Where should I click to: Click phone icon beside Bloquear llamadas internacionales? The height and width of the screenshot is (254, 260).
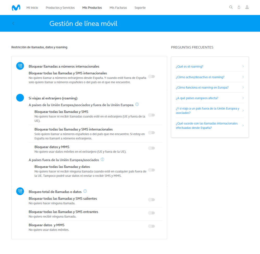(20, 66)
